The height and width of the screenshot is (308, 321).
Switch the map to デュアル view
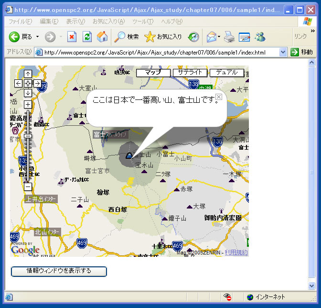tap(227, 73)
